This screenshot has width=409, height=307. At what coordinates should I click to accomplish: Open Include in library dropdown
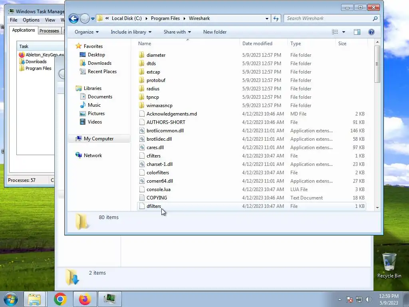click(x=131, y=32)
